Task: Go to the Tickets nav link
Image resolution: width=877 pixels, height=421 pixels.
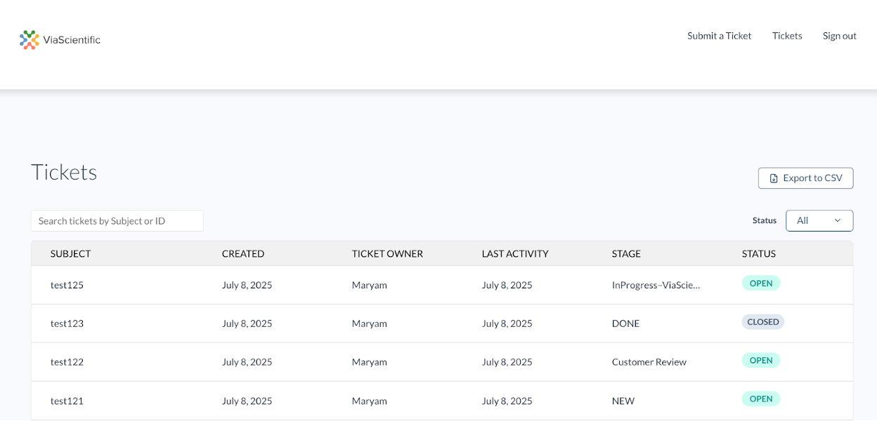Action: pyautogui.click(x=787, y=36)
